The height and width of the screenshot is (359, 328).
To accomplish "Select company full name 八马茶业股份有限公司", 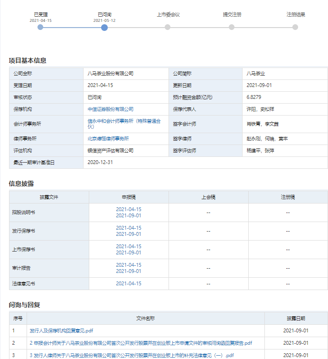I will [111, 74].
